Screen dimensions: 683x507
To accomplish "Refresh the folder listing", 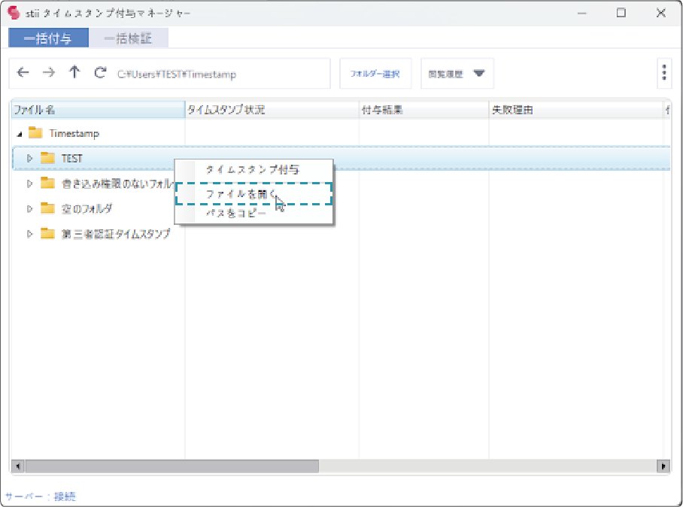I will click(x=99, y=73).
